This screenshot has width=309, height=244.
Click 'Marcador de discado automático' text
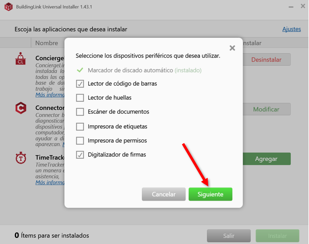point(130,70)
